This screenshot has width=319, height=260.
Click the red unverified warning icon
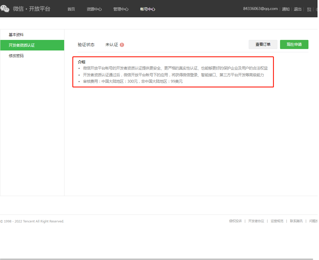[122, 45]
